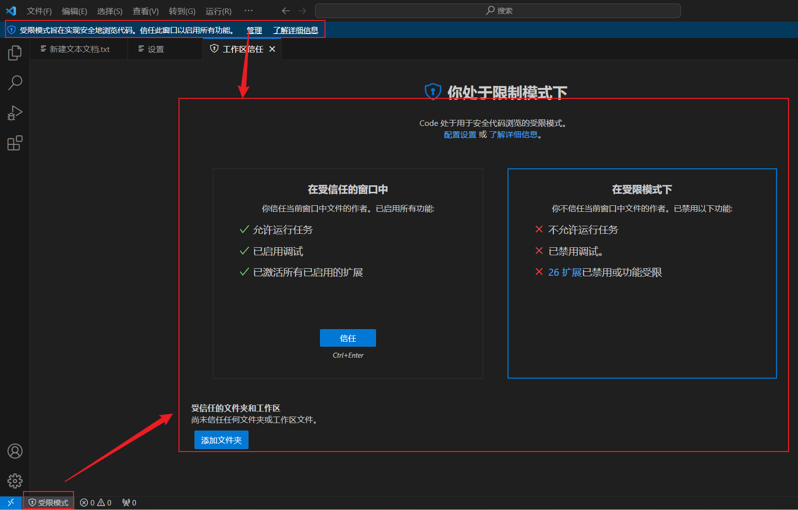Click 已禁用调试。 text
This screenshot has height=510, width=798.
tap(575, 251)
